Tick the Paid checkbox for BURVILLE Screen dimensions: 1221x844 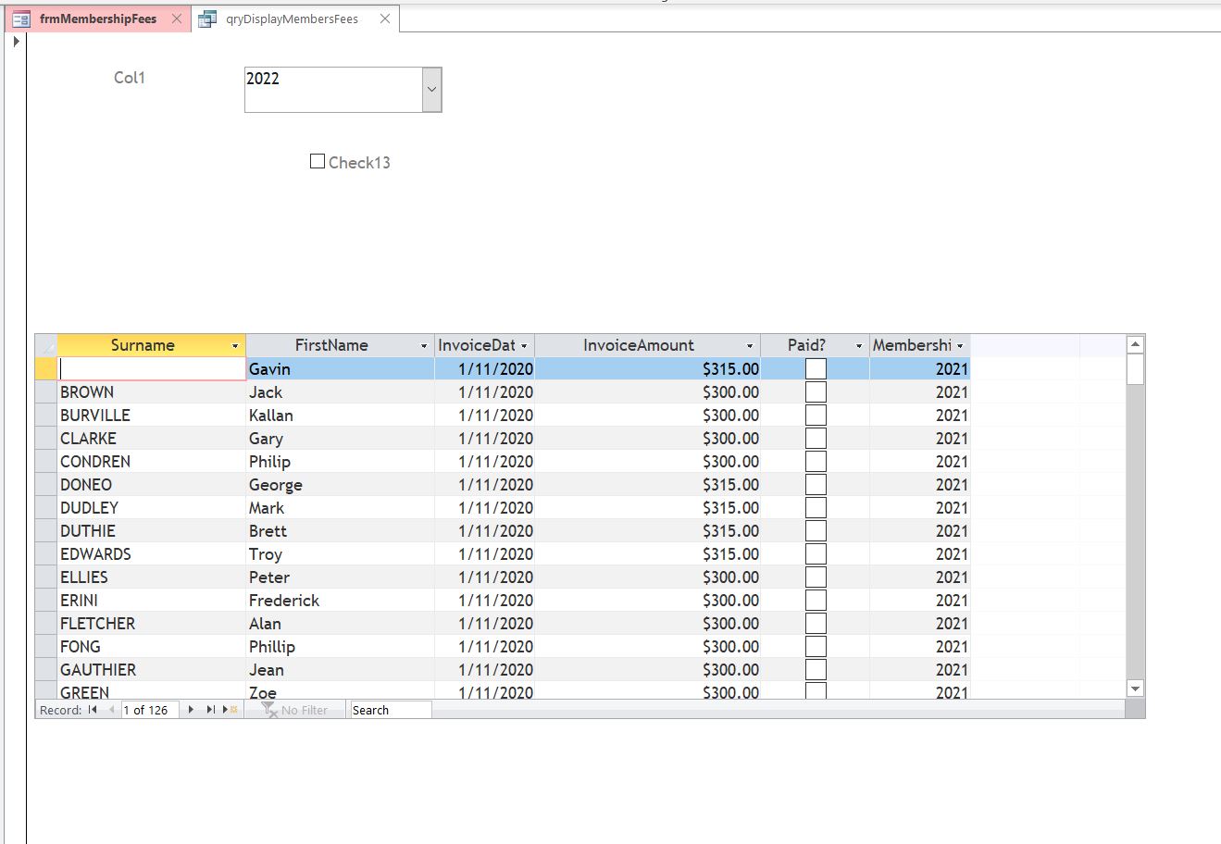pyautogui.click(x=816, y=416)
